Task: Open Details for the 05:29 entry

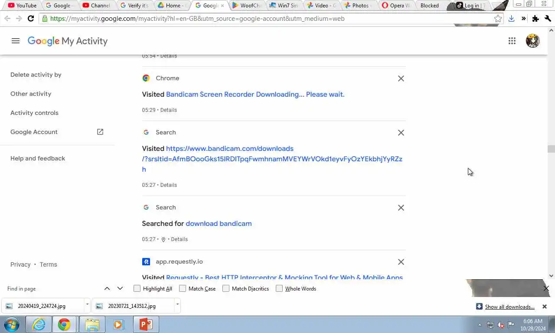Action: coord(169,110)
